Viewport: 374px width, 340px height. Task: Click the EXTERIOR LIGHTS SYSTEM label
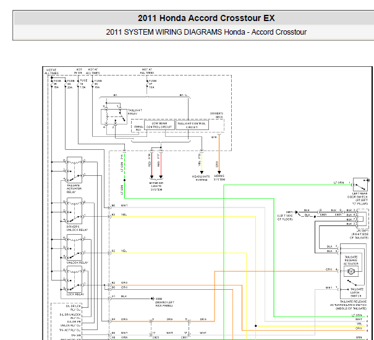(x=156, y=186)
